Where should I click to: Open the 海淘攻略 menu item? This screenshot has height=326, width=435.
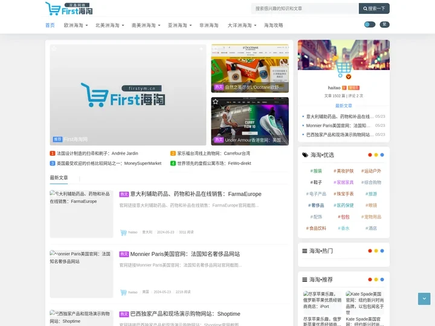[x=273, y=25]
